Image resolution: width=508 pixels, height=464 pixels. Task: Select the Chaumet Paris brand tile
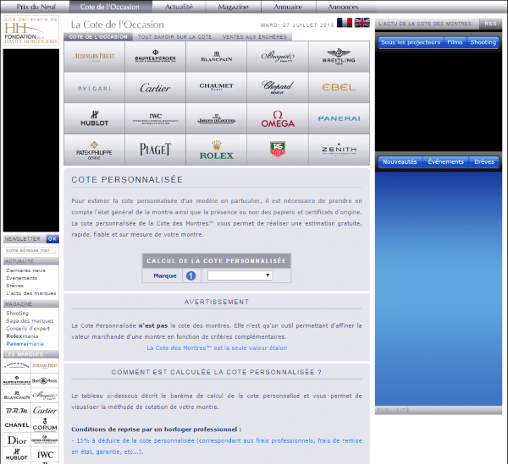(217, 88)
